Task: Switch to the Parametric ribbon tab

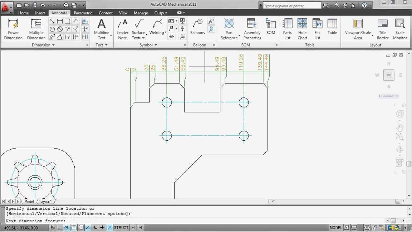Action: click(x=83, y=13)
